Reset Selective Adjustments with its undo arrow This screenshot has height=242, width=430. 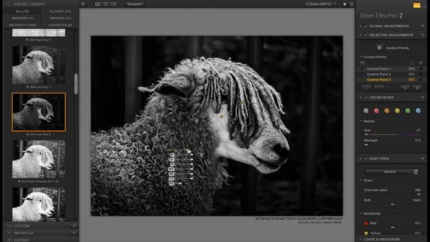point(423,35)
